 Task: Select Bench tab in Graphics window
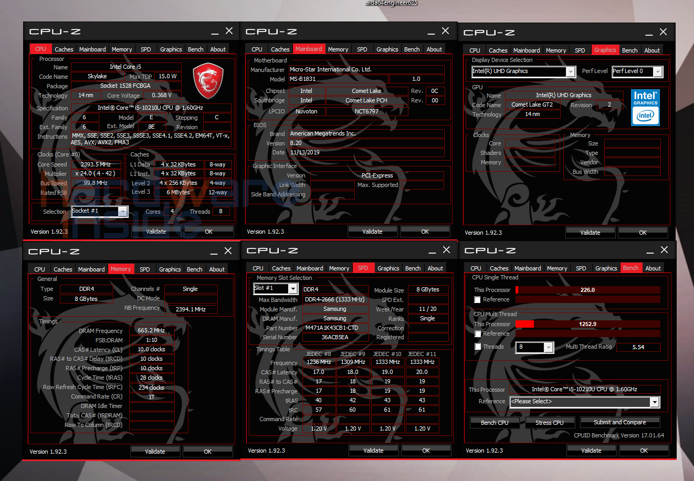click(x=629, y=50)
